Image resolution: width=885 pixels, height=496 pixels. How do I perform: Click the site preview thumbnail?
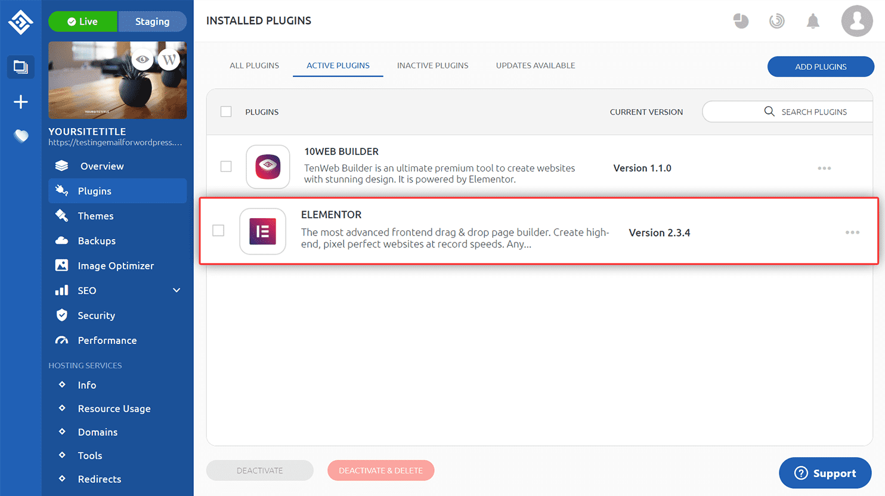(x=117, y=80)
